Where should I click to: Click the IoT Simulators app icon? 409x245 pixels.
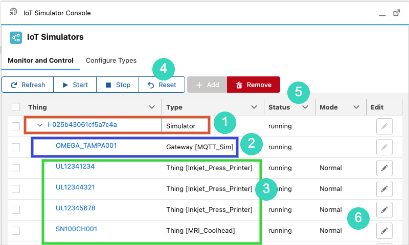coord(16,37)
